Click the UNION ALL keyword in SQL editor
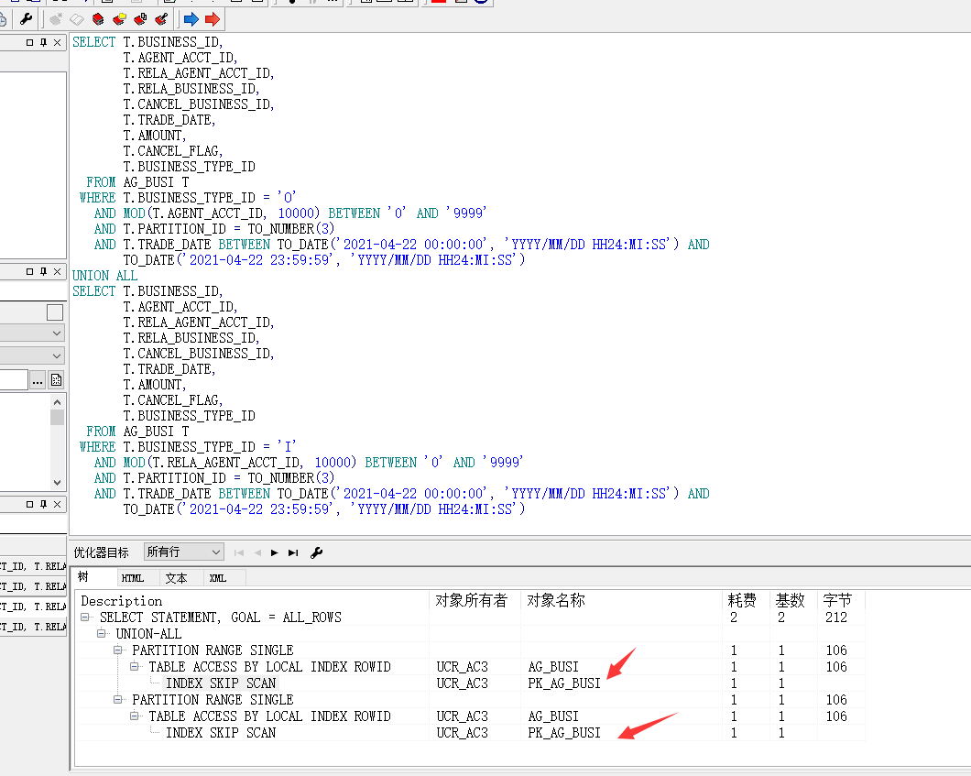The width and height of the screenshot is (971, 776). [104, 276]
